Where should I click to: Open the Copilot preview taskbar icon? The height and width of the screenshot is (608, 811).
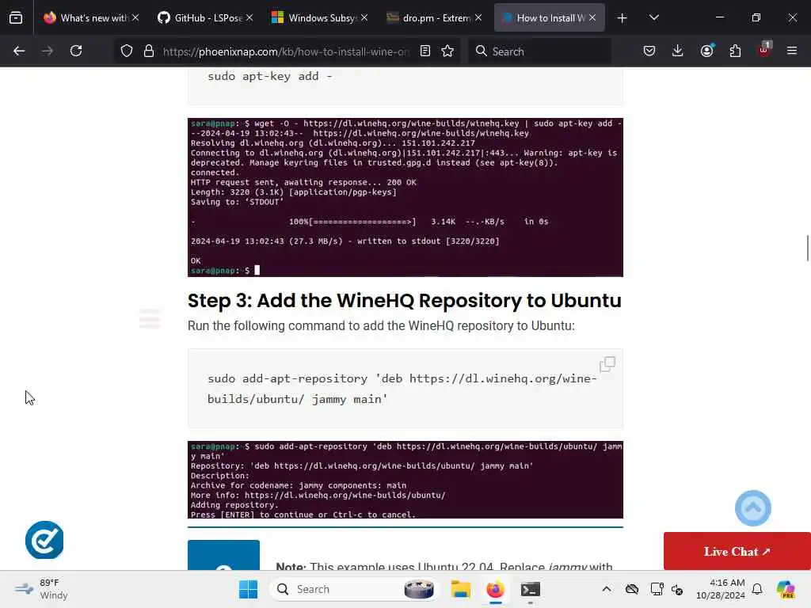(786, 589)
